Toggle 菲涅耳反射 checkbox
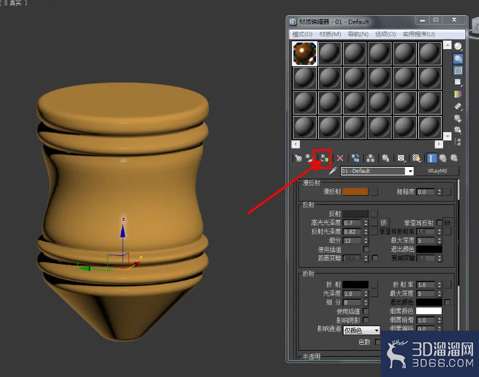Viewport: 479px width, 377px height. coord(439,223)
